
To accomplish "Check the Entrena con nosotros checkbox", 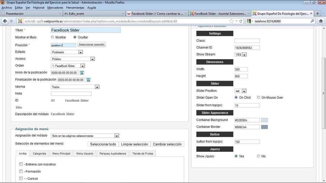I will (x=21, y=164).
